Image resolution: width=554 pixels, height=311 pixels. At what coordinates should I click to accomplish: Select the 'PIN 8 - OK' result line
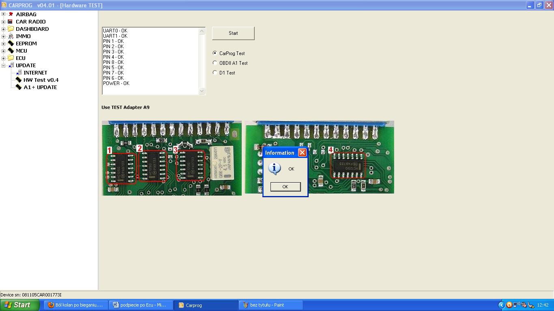pos(114,62)
